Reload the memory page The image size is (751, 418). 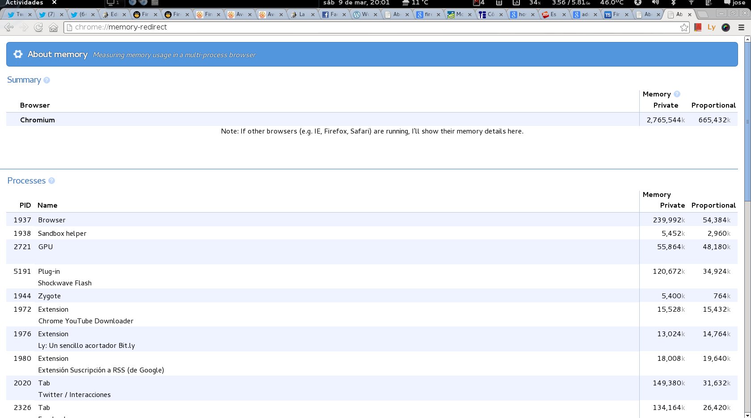pyautogui.click(x=38, y=27)
